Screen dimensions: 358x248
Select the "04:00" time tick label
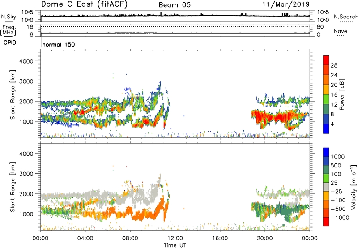point(85,239)
